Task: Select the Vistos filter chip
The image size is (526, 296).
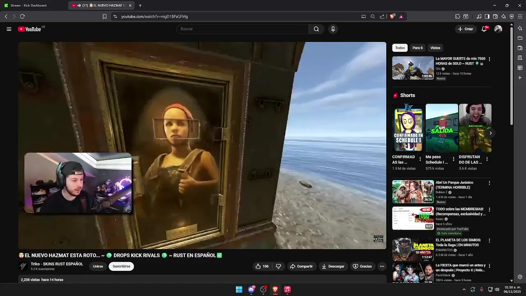Action: click(x=435, y=48)
